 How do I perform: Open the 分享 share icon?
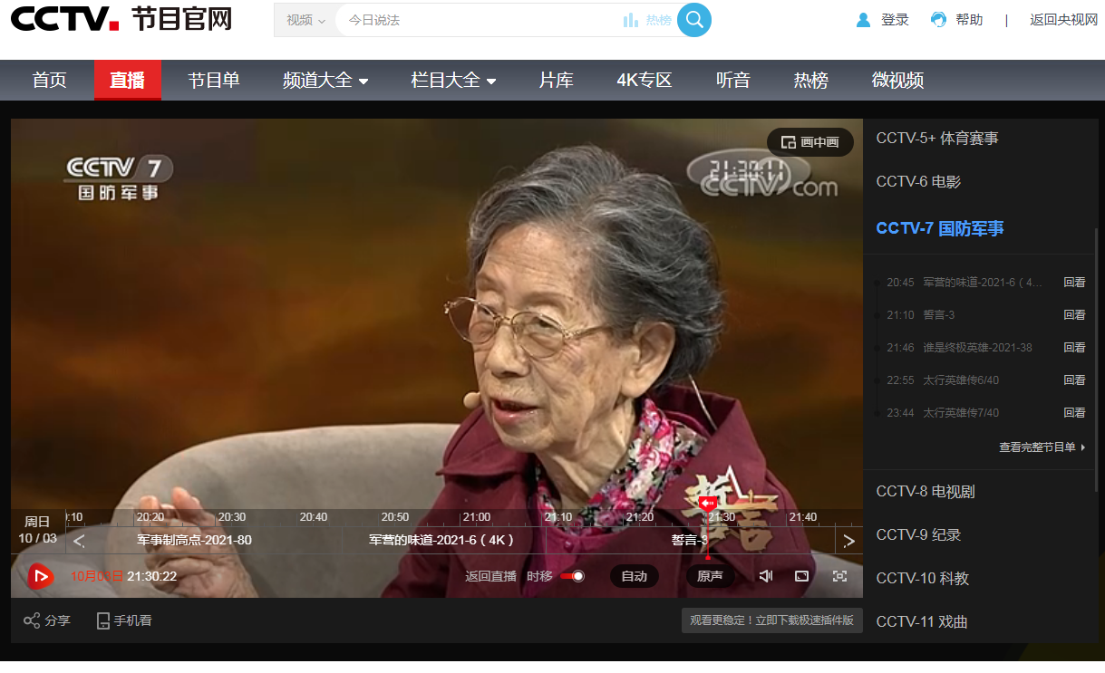32,620
